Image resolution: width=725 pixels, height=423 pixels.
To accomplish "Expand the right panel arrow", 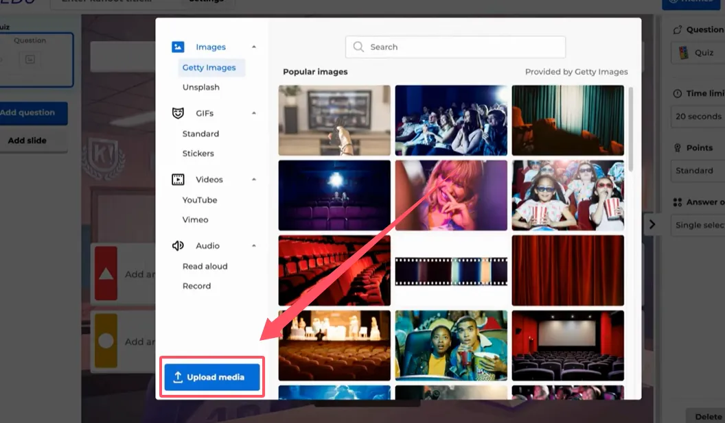I will [652, 224].
